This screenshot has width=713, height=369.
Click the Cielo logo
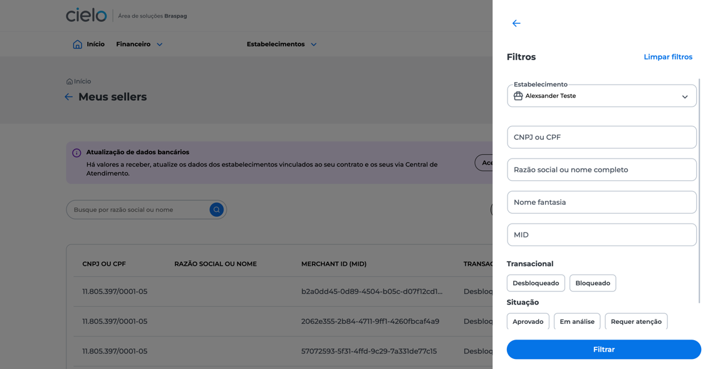(86, 16)
